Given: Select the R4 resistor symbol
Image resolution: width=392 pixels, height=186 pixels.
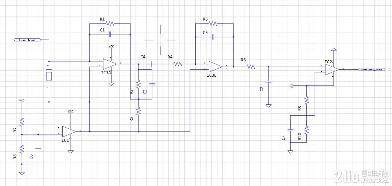Looking at the screenshot, I should (x=178, y=64).
